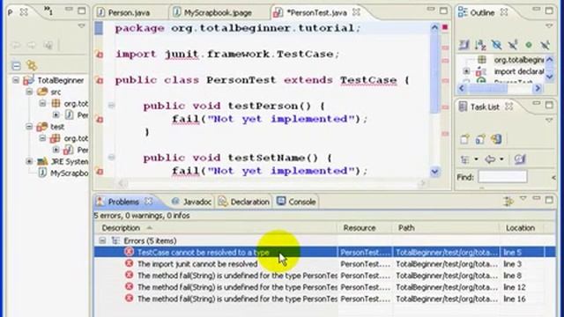Click Outline vertical scrollbar down arrow
This screenshot has height=317, width=564.
coord(550,77)
